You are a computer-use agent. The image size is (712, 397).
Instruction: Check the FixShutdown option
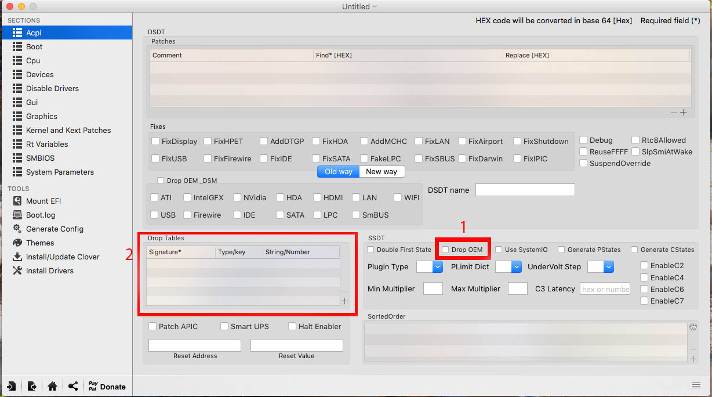(517, 141)
